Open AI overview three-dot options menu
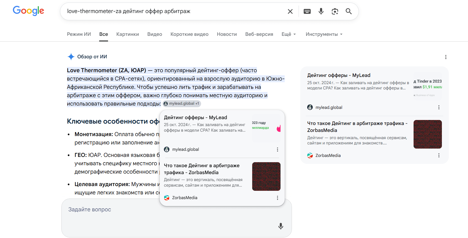This screenshot has width=468, height=238. click(x=446, y=57)
